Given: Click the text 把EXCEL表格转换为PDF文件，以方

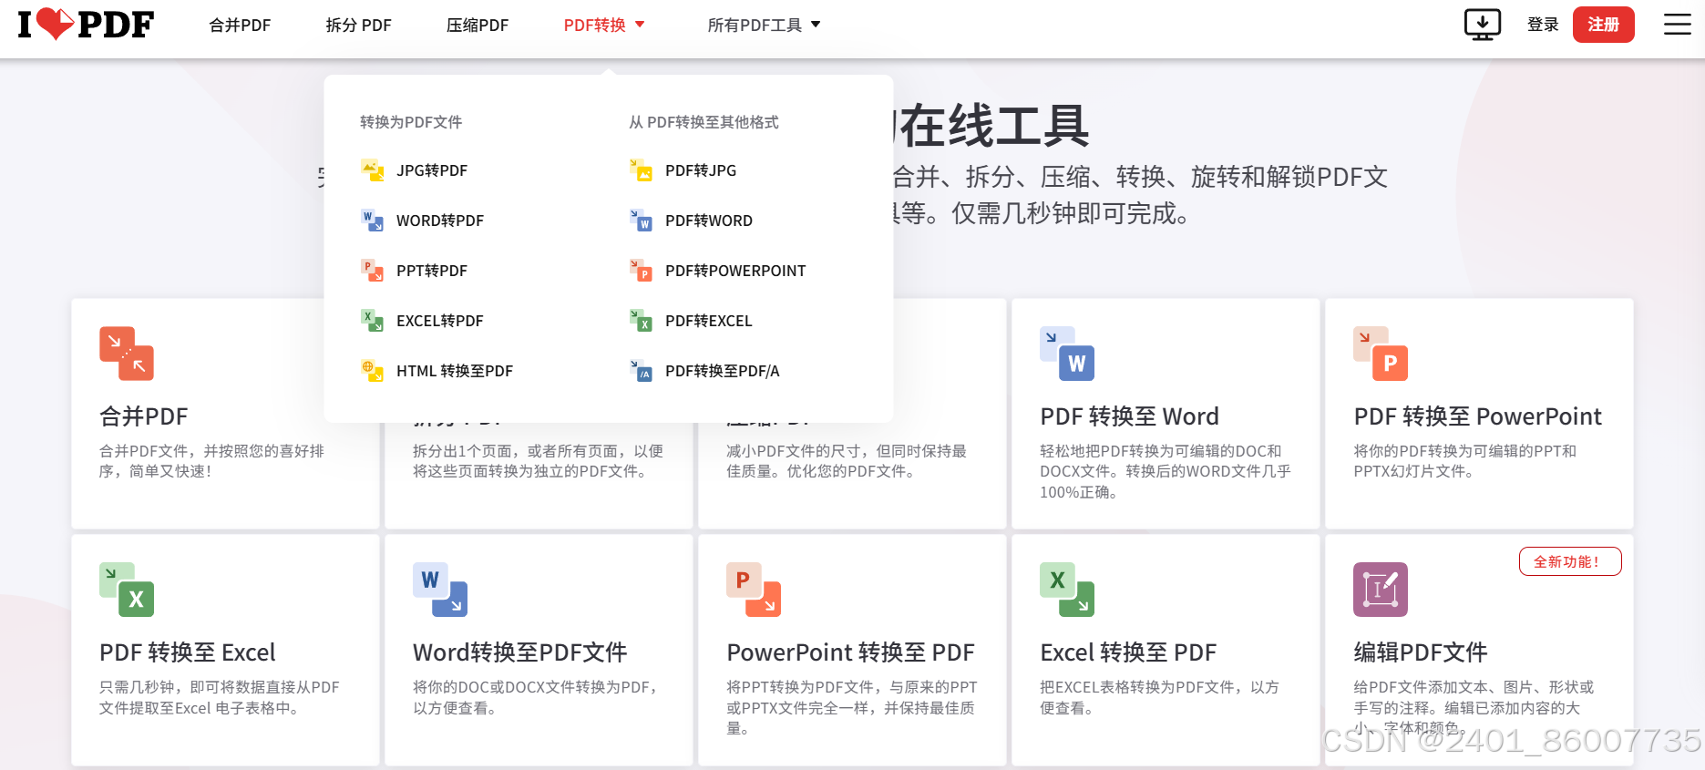Looking at the screenshot, I should click(1159, 687).
